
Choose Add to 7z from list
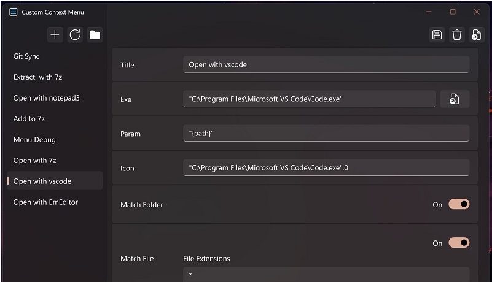click(x=29, y=119)
